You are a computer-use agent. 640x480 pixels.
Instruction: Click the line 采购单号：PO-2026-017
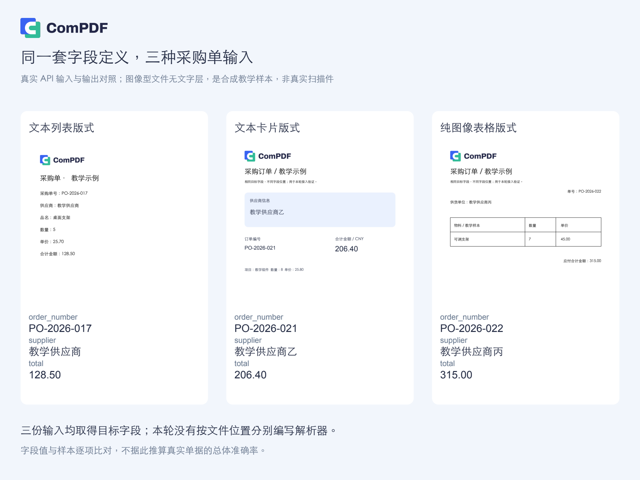64,193
